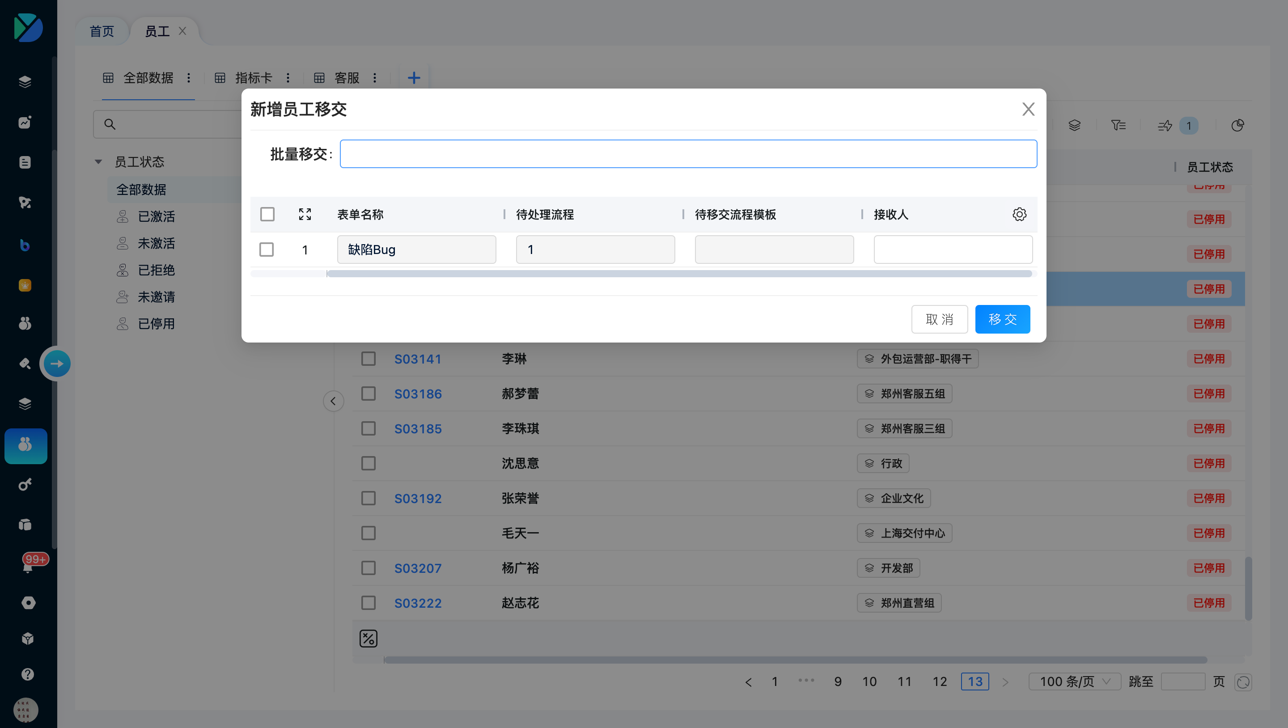This screenshot has height=728, width=1288.
Task: Click the column settings gear in dialog table
Action: (1019, 215)
